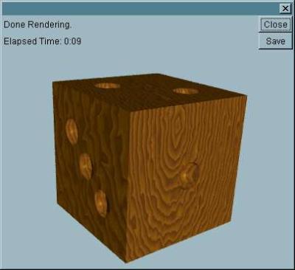Click the bottom front corner of the cube

pyautogui.click(x=126, y=260)
